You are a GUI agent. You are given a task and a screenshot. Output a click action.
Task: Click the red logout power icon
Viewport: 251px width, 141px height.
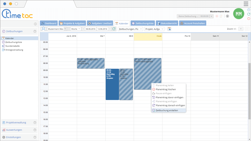click(x=248, y=19)
